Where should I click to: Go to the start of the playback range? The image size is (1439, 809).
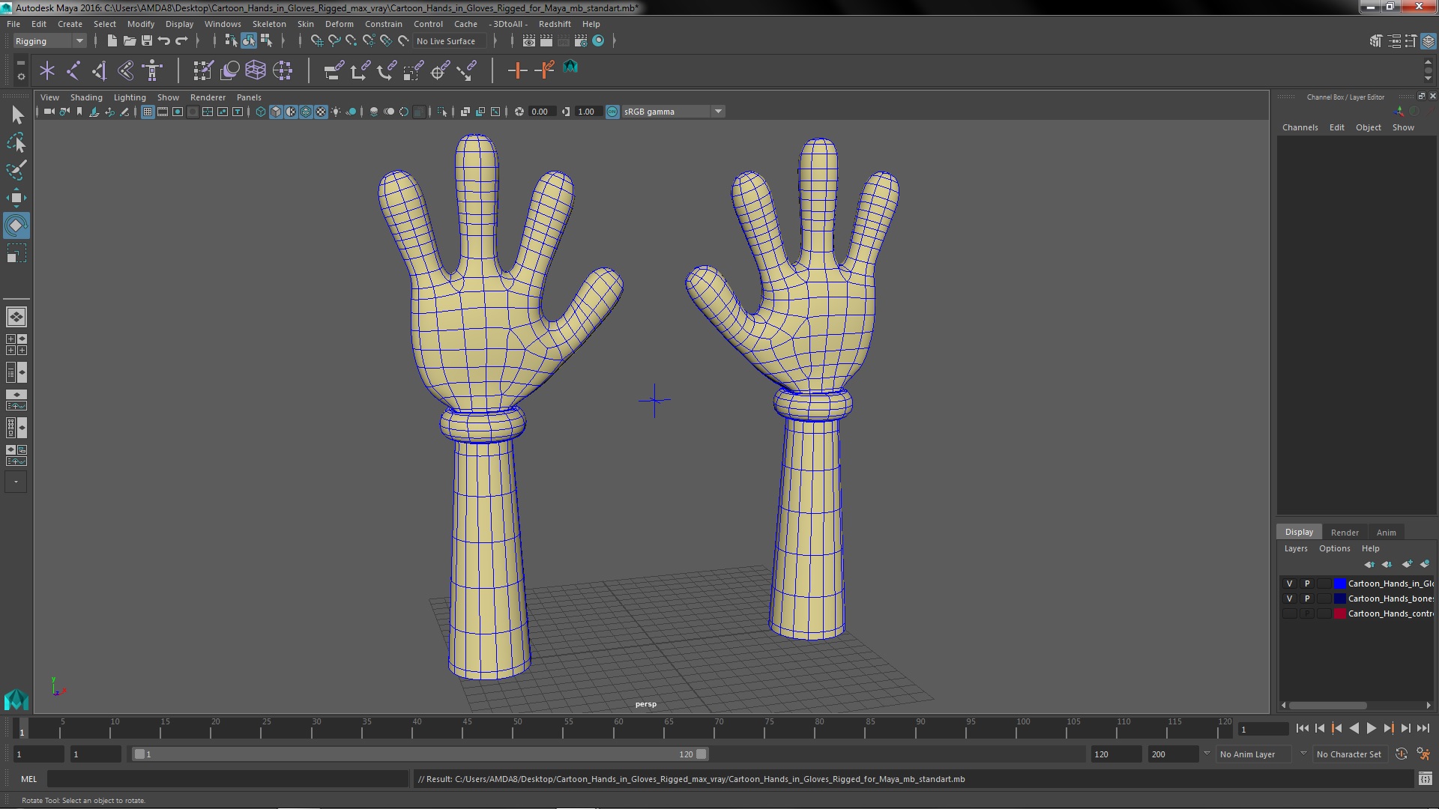(x=1302, y=728)
